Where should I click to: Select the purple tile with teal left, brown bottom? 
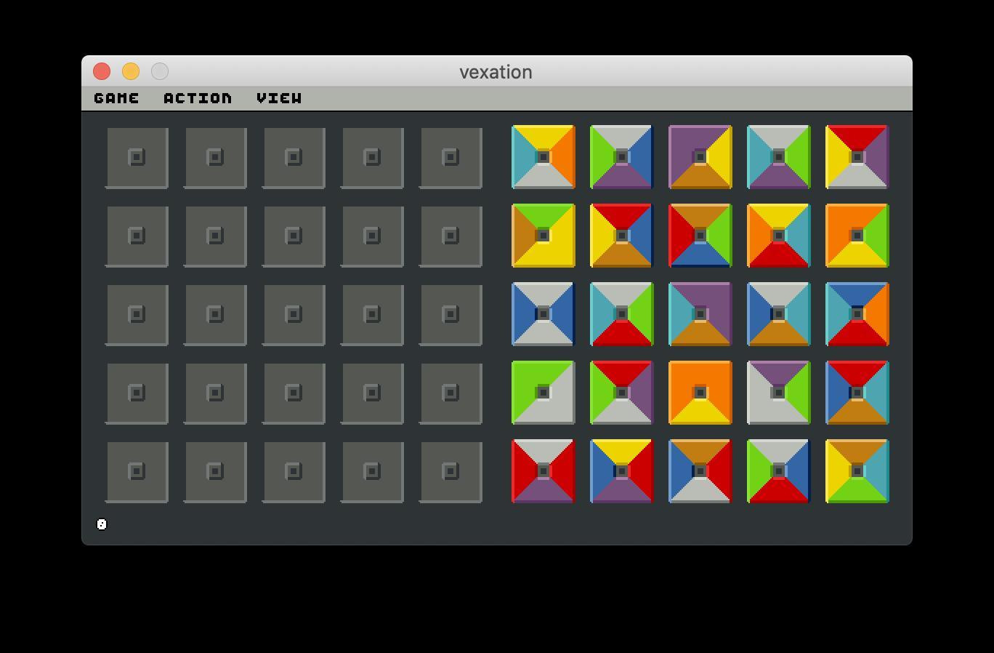(x=700, y=314)
